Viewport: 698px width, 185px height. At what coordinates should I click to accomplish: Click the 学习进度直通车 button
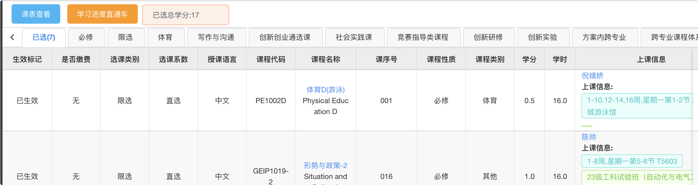[x=102, y=14]
